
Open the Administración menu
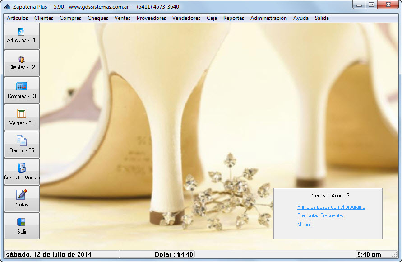click(268, 18)
